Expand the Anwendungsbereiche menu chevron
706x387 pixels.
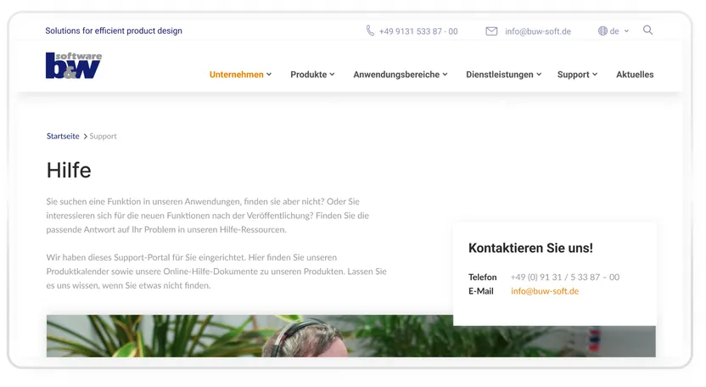tap(445, 75)
